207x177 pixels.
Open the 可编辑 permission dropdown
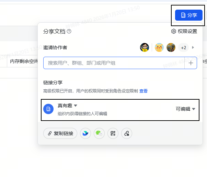tap(185, 109)
